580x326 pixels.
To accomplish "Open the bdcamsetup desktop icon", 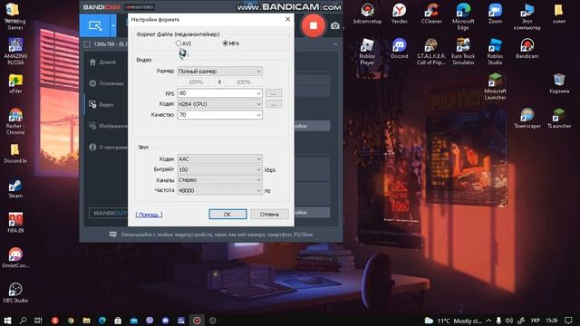I will coord(367,14).
